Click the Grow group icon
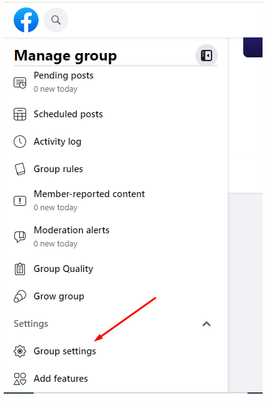270x403 pixels. (20, 296)
